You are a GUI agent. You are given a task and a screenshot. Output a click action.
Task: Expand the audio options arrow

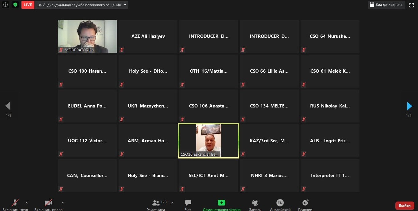point(27,202)
